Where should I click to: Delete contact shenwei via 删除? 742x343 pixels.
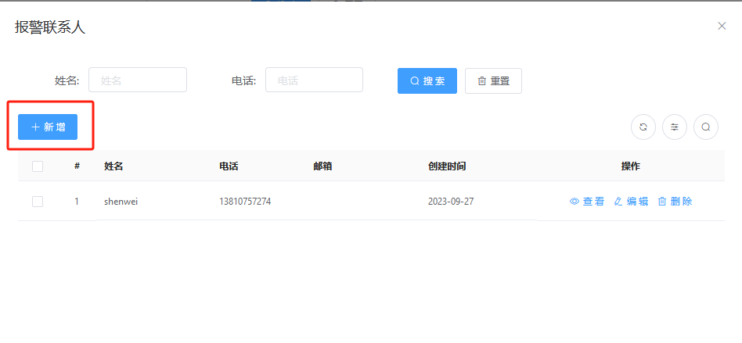pyautogui.click(x=675, y=202)
